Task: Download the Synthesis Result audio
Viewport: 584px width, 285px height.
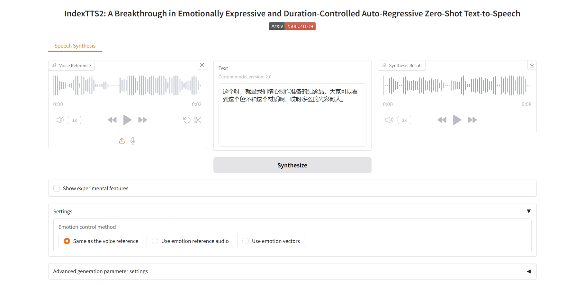Action: click(x=532, y=65)
